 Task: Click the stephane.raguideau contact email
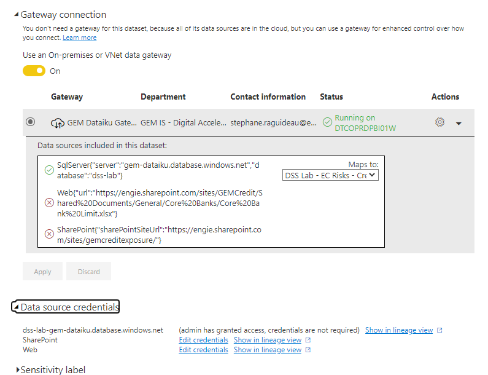273,123
